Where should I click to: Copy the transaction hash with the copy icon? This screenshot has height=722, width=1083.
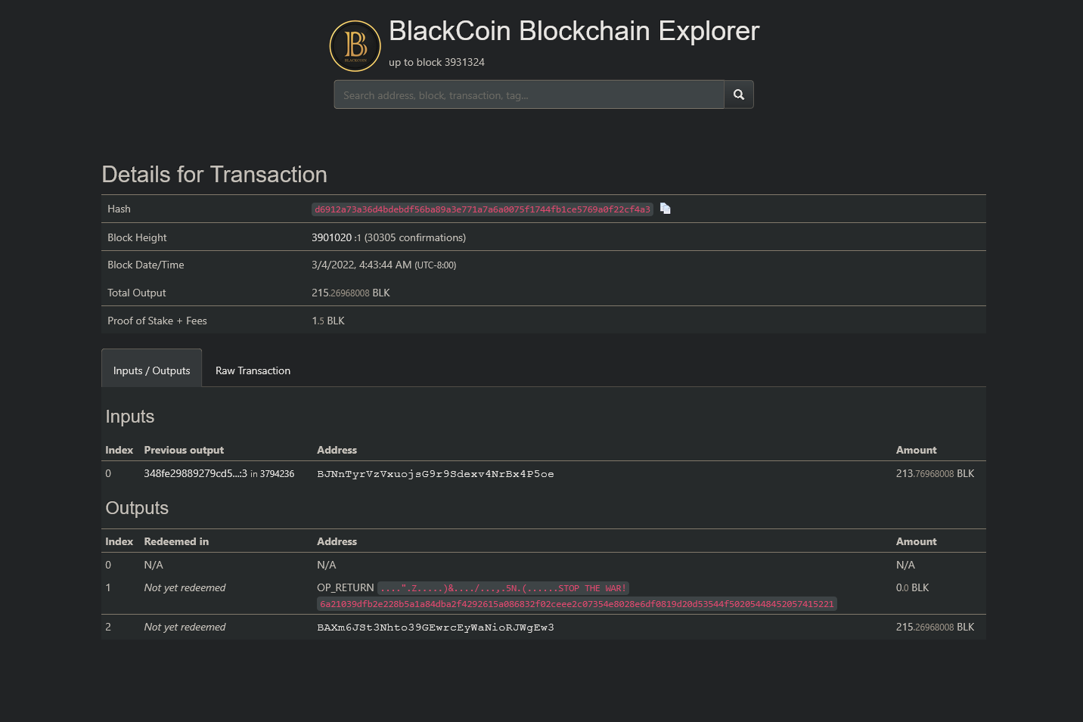coord(666,209)
